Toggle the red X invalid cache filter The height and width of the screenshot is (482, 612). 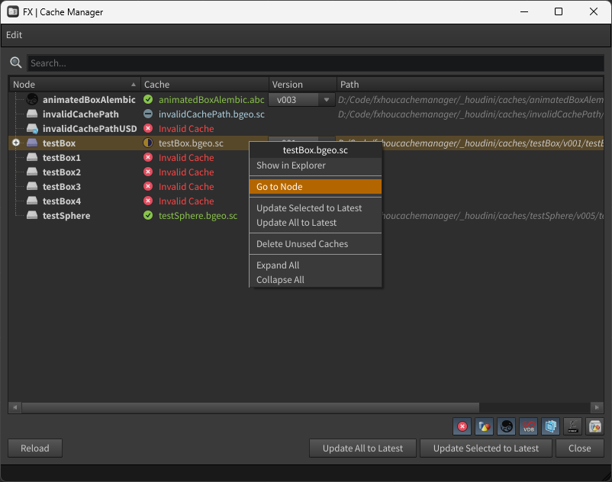click(462, 426)
